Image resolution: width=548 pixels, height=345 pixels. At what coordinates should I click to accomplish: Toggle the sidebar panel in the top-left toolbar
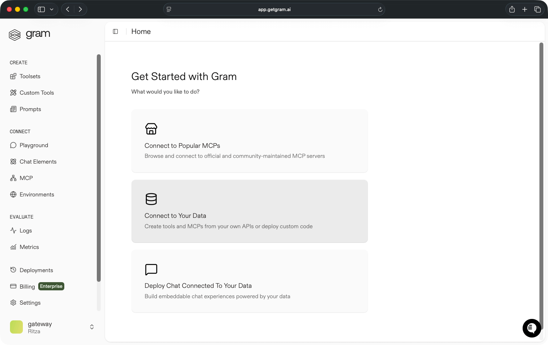tap(41, 9)
